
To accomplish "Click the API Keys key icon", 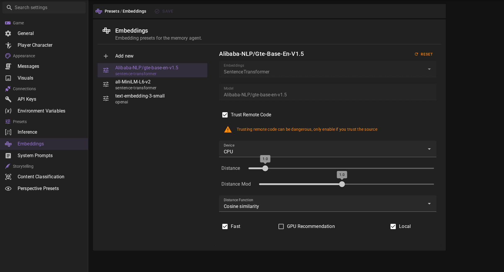I will [x=8, y=99].
